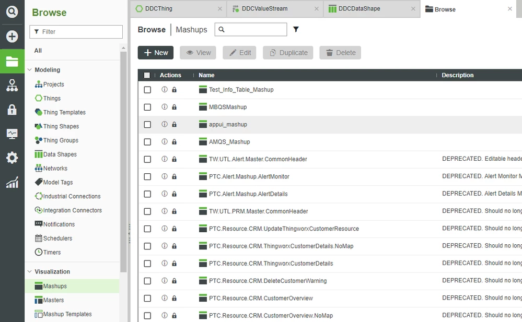The image size is (522, 322).
Task: Check the select-all checkbox in table header
Action: click(147, 75)
